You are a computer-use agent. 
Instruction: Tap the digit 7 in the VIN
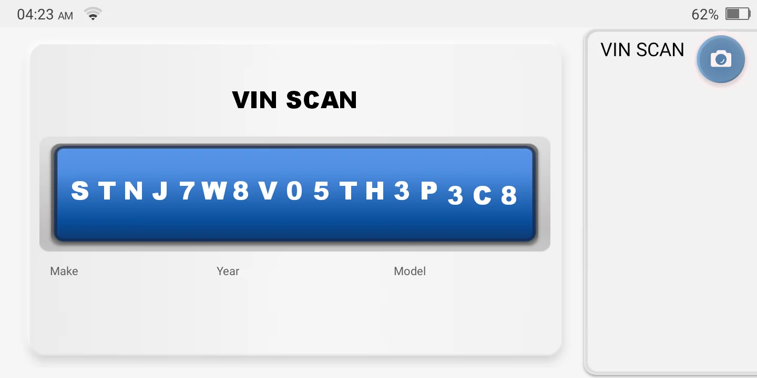point(187,191)
